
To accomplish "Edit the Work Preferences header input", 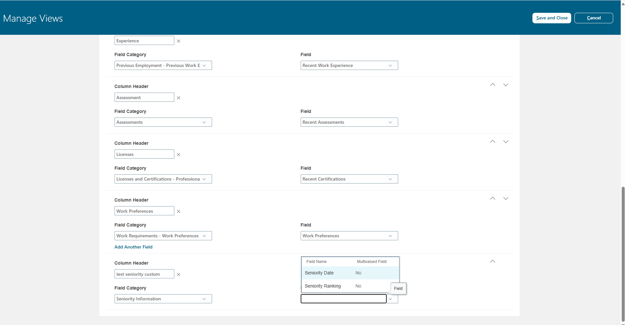I will [144, 211].
